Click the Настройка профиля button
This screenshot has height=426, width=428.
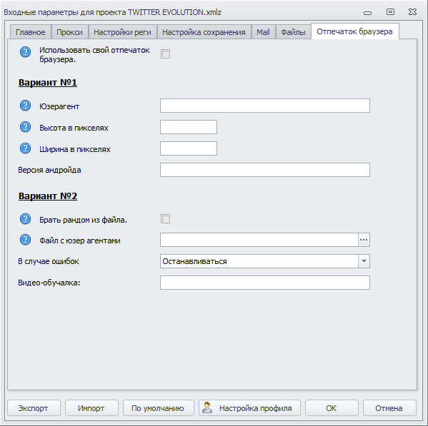coord(249,408)
